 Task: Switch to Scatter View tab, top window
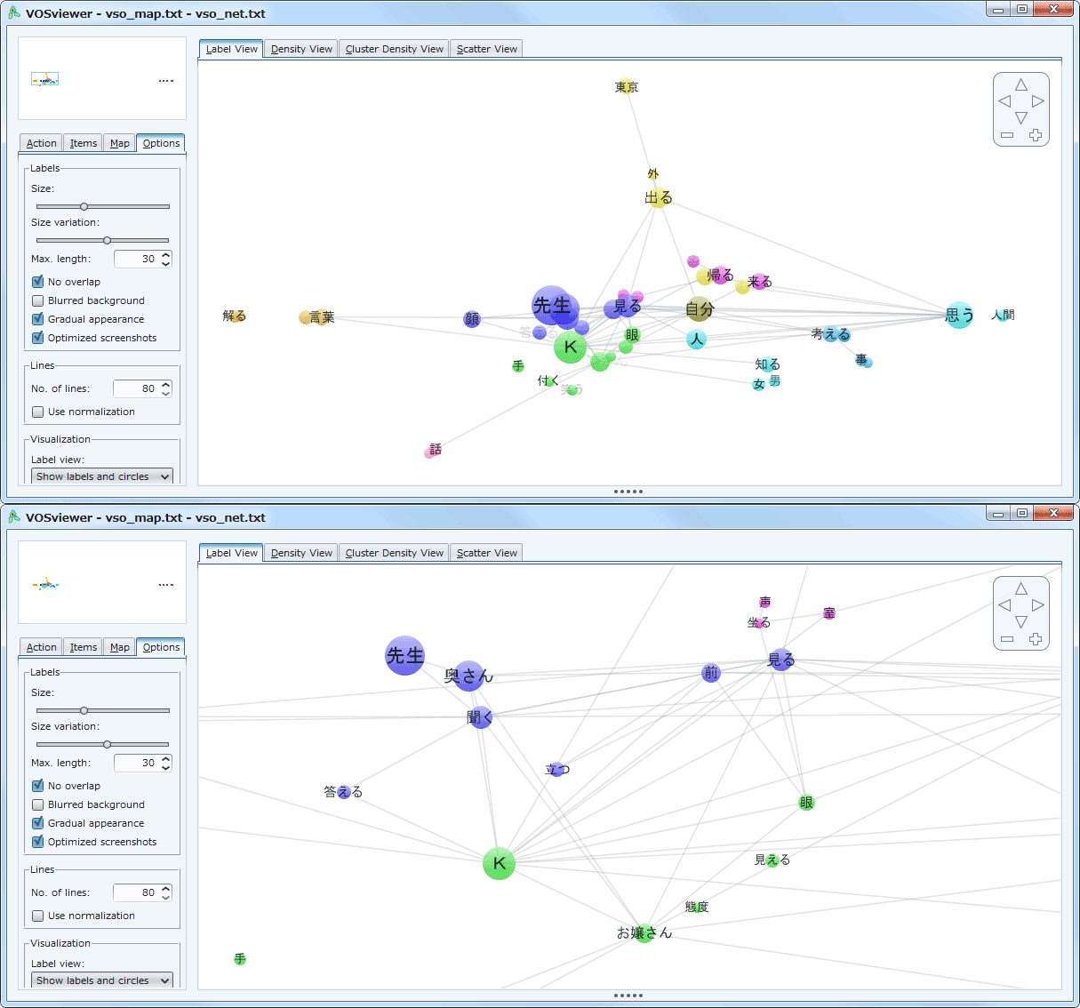coord(486,49)
